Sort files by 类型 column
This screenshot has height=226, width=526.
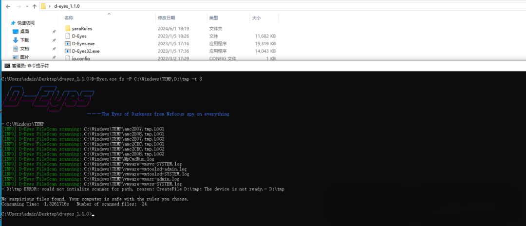pos(214,18)
